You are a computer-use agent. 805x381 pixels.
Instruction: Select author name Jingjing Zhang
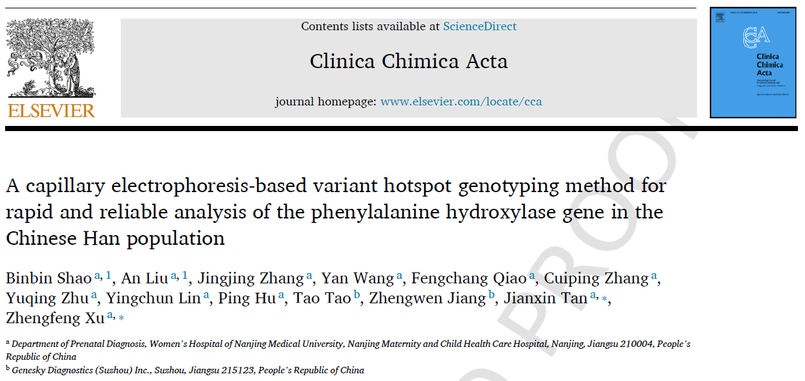click(x=251, y=278)
